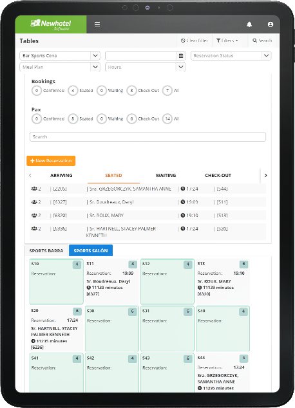The image size is (295, 408).
Task: Select Bookings All count circle
Action: (x=167, y=91)
